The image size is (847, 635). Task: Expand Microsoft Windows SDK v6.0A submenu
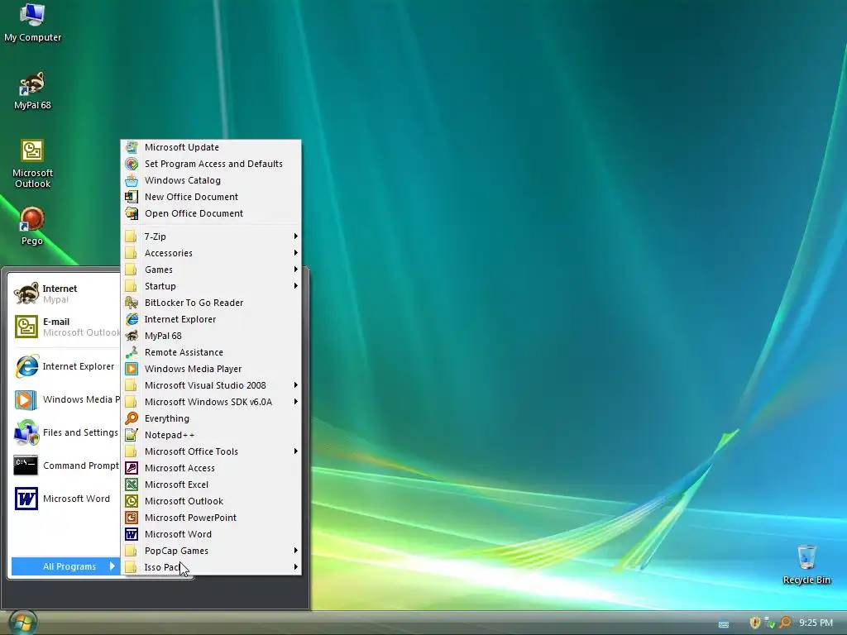[211, 402]
